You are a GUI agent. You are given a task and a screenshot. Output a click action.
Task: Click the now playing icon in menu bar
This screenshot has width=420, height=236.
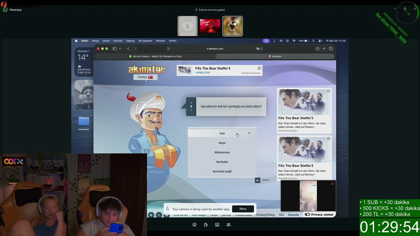287,41
